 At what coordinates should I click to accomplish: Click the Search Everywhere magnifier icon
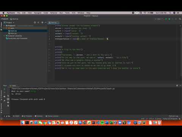point(180,19)
